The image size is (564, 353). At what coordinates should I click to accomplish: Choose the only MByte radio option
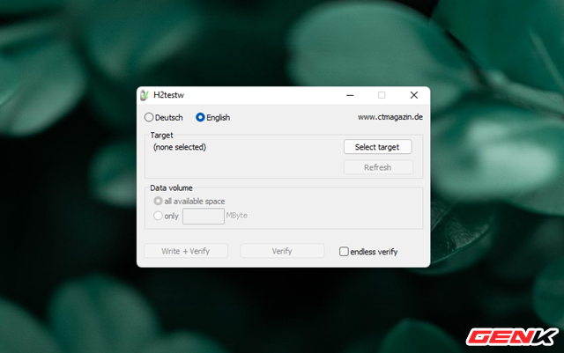159,216
